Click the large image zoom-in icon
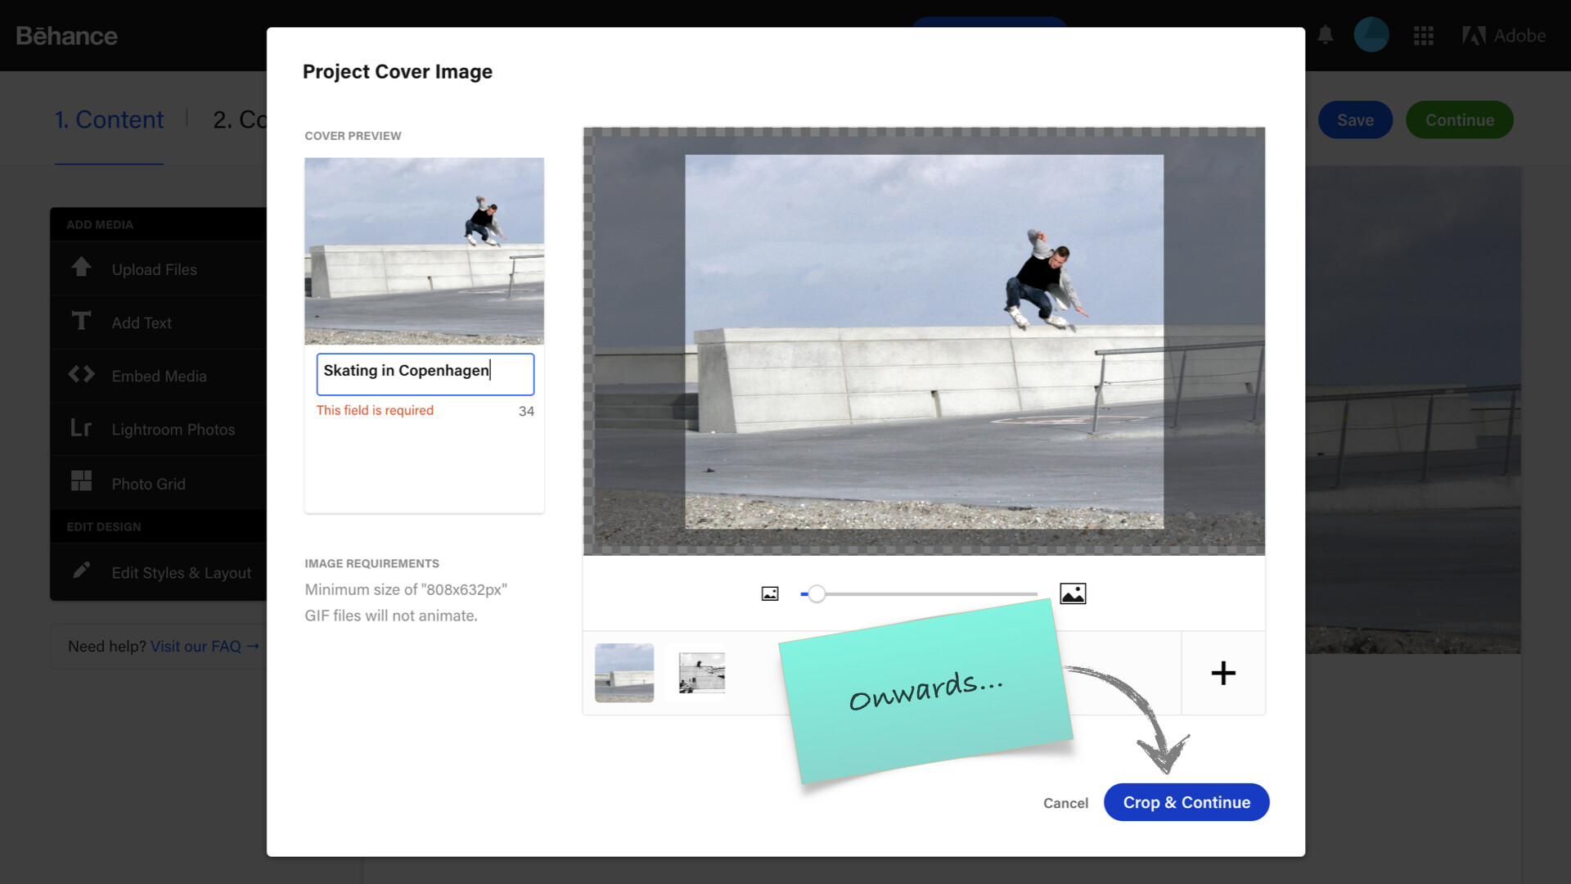 [1073, 593]
